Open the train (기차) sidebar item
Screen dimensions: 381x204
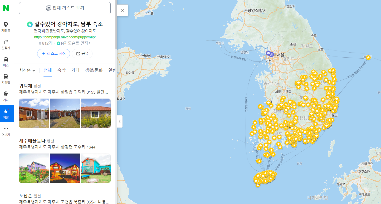[6, 96]
